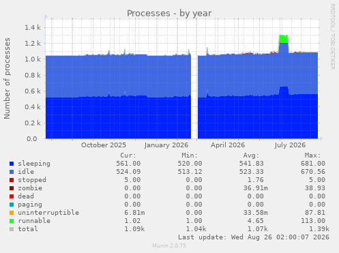The width and height of the screenshot is (339, 253).
Task: Click zombie maximum value 38.93
Action: (315, 188)
